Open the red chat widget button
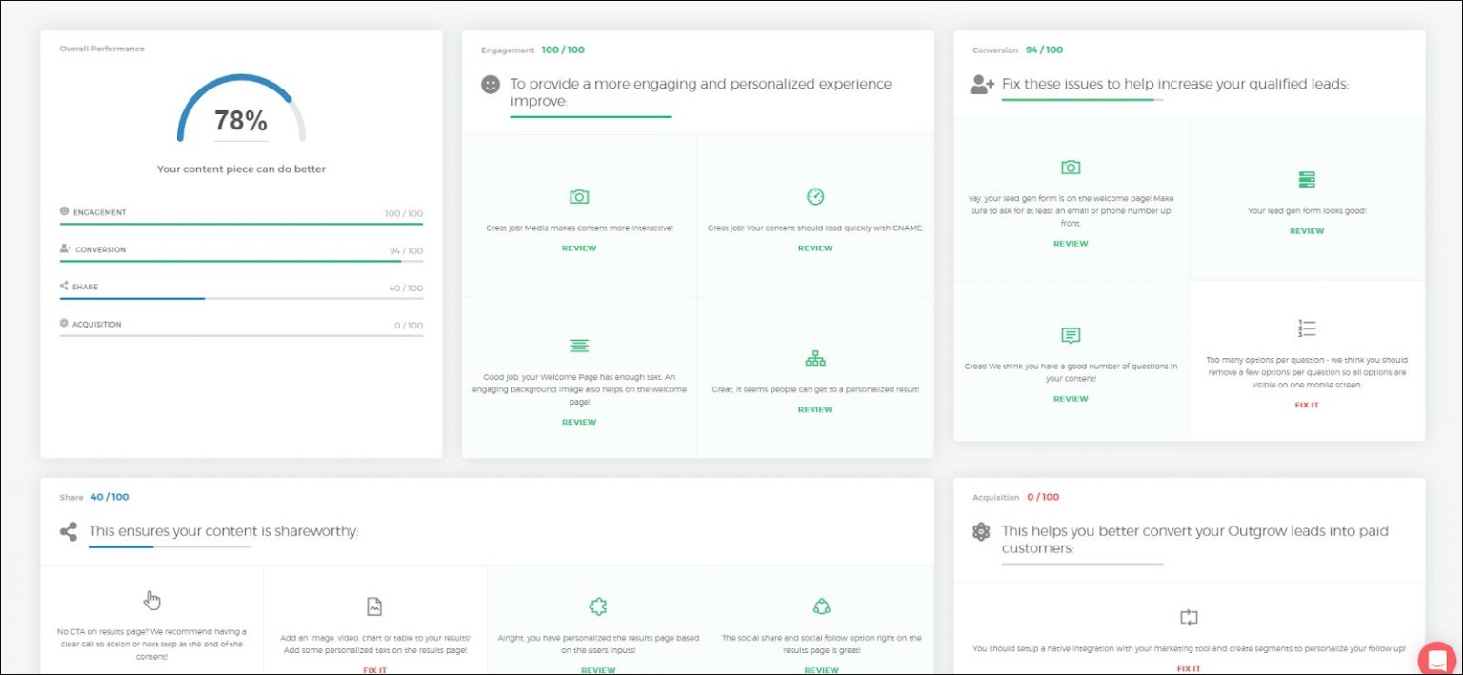Image resolution: width=1463 pixels, height=675 pixels. pyautogui.click(x=1436, y=660)
